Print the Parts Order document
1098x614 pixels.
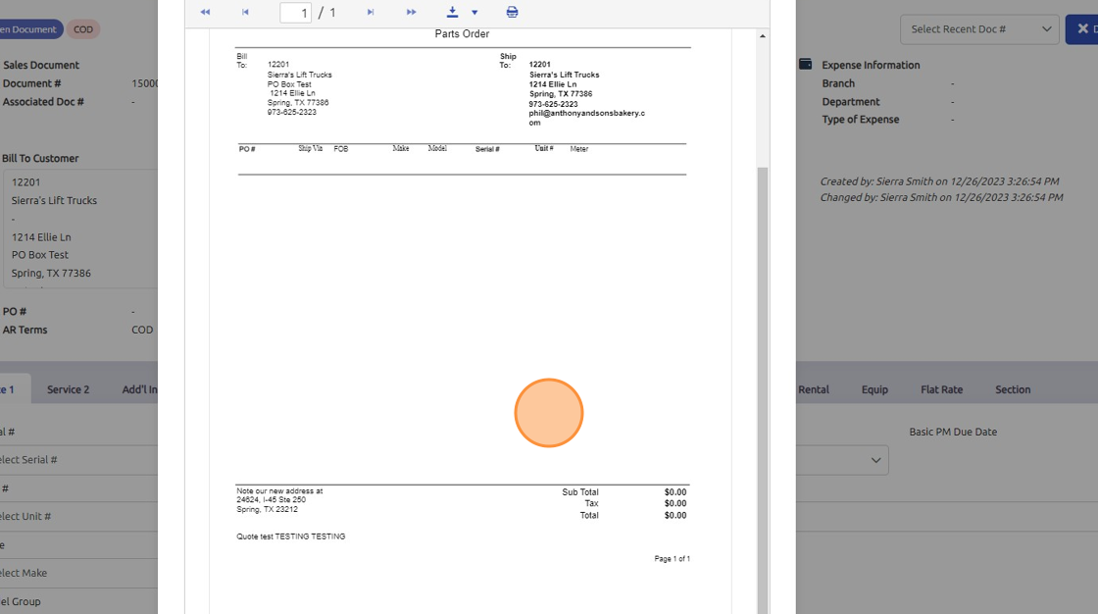512,12
